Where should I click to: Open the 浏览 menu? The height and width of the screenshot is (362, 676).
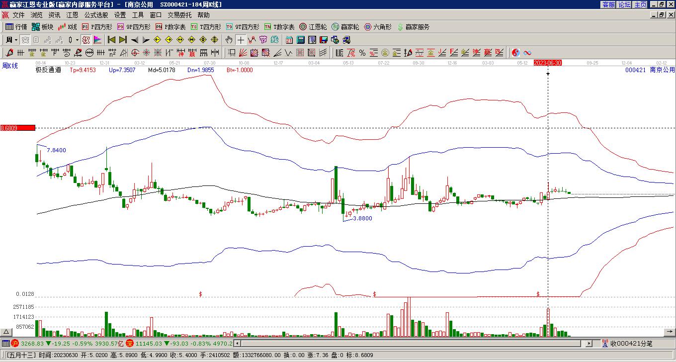pos(36,15)
